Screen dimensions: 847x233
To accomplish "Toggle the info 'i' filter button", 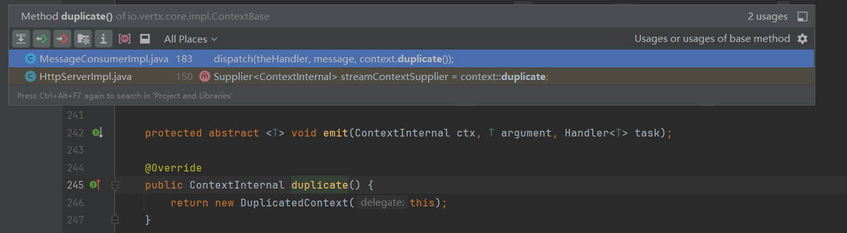I will point(103,39).
